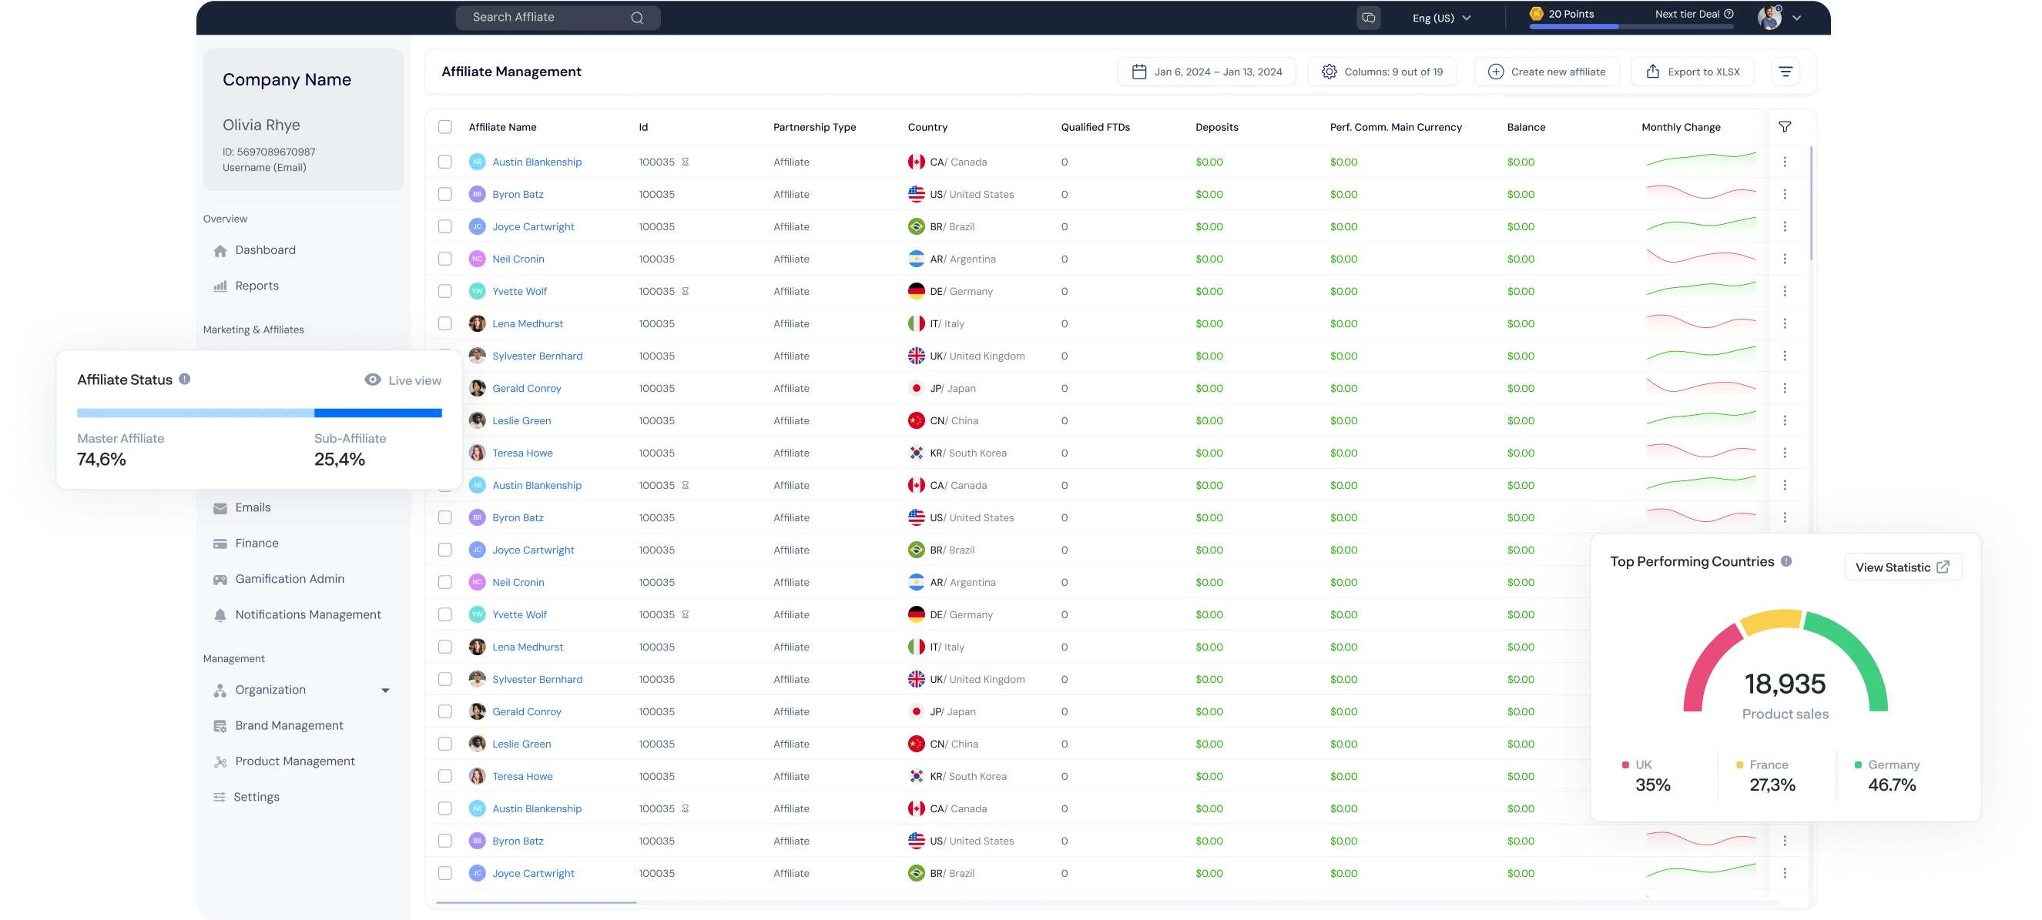Click the filter lines icon beside Export
Image resolution: width=2042 pixels, height=920 pixels.
(x=1785, y=72)
